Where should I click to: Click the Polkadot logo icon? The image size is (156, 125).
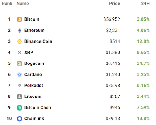[x=19, y=86]
